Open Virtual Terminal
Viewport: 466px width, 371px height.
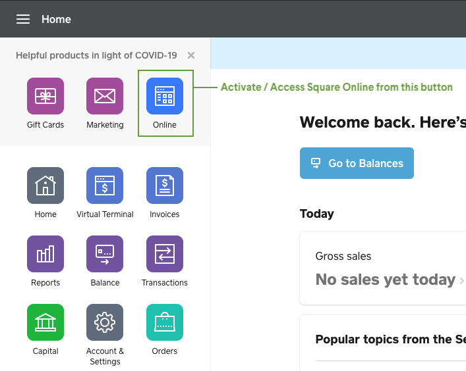[105, 185]
